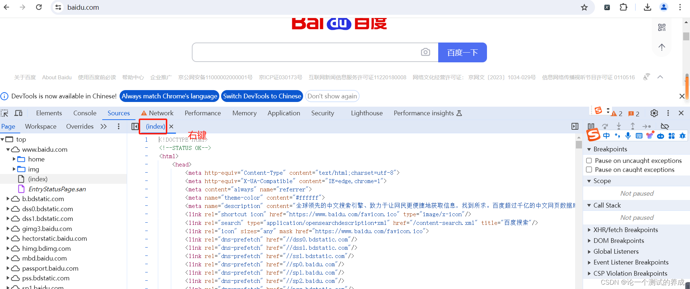This screenshot has width=690, height=289.
Task: Open the DevTools three-dot customize menu
Action: pos(668,113)
